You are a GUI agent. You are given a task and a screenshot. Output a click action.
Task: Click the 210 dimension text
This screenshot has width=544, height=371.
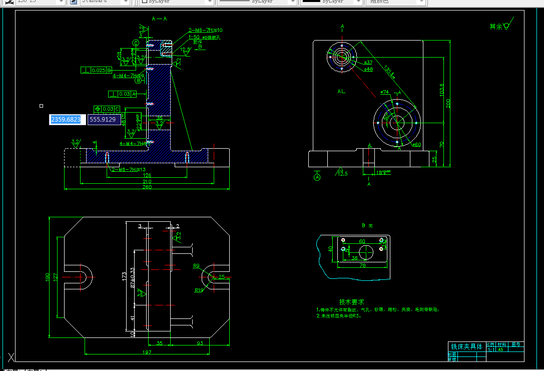(147, 182)
